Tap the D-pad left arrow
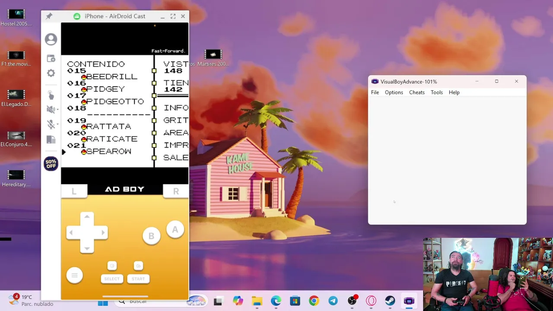553x311 pixels. click(71, 233)
